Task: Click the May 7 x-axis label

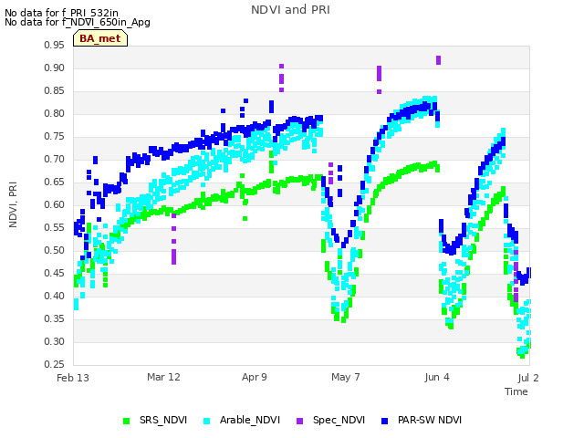Action: 346,377
